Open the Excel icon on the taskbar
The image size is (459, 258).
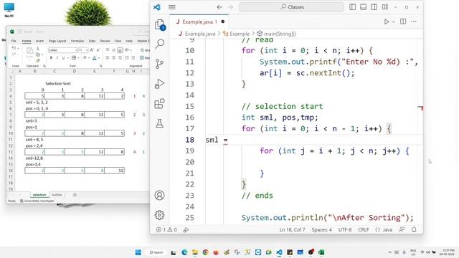click(x=321, y=252)
